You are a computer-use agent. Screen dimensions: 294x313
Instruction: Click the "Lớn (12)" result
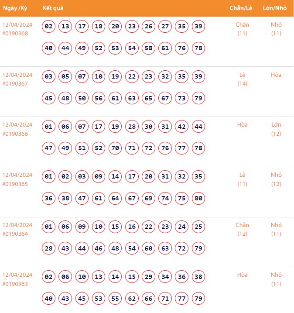tap(276, 129)
